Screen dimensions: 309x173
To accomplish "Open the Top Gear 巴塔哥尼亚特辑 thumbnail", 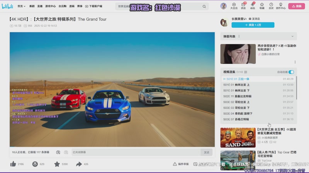I will tap(238, 160).
